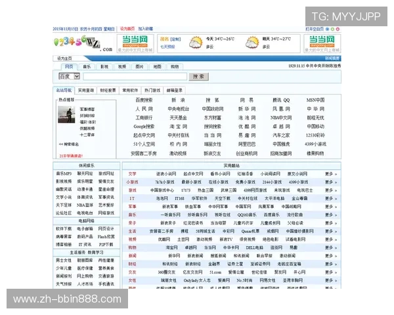This screenshot has width=394, height=315.
Task: Open the 7k7k小游戏 link
Action: pyautogui.click(x=165, y=182)
